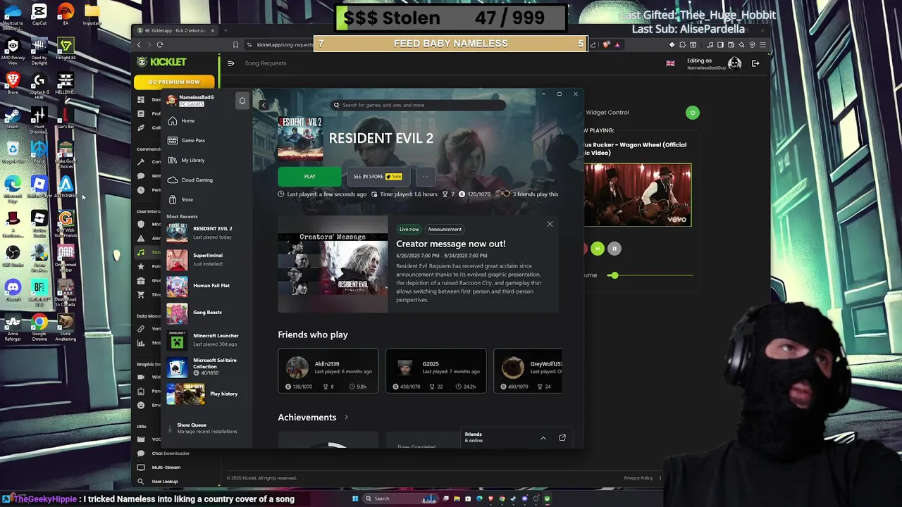The height and width of the screenshot is (507, 902).
Task: Dismiss the Creator message announcement card
Action: click(x=550, y=225)
